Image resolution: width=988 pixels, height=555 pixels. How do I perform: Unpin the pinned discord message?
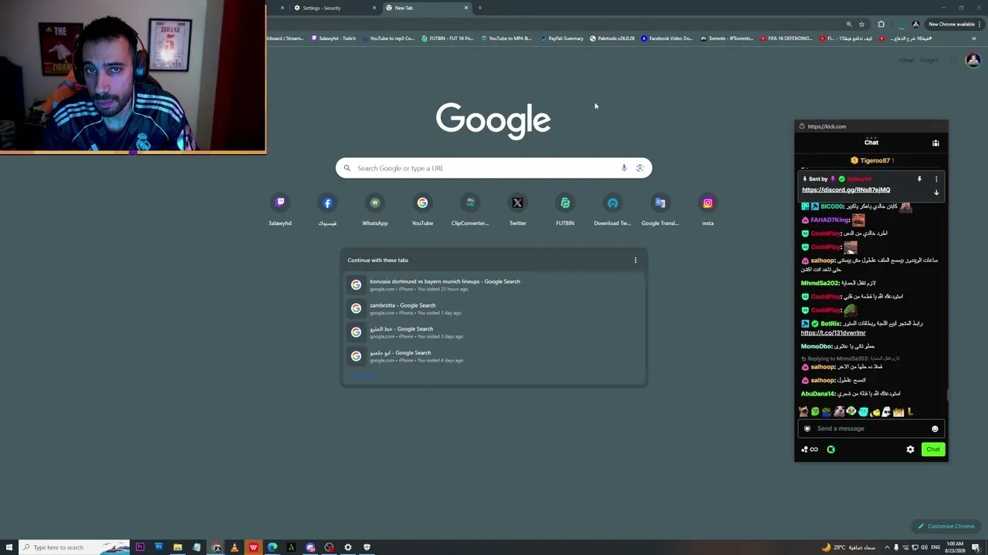[919, 179]
